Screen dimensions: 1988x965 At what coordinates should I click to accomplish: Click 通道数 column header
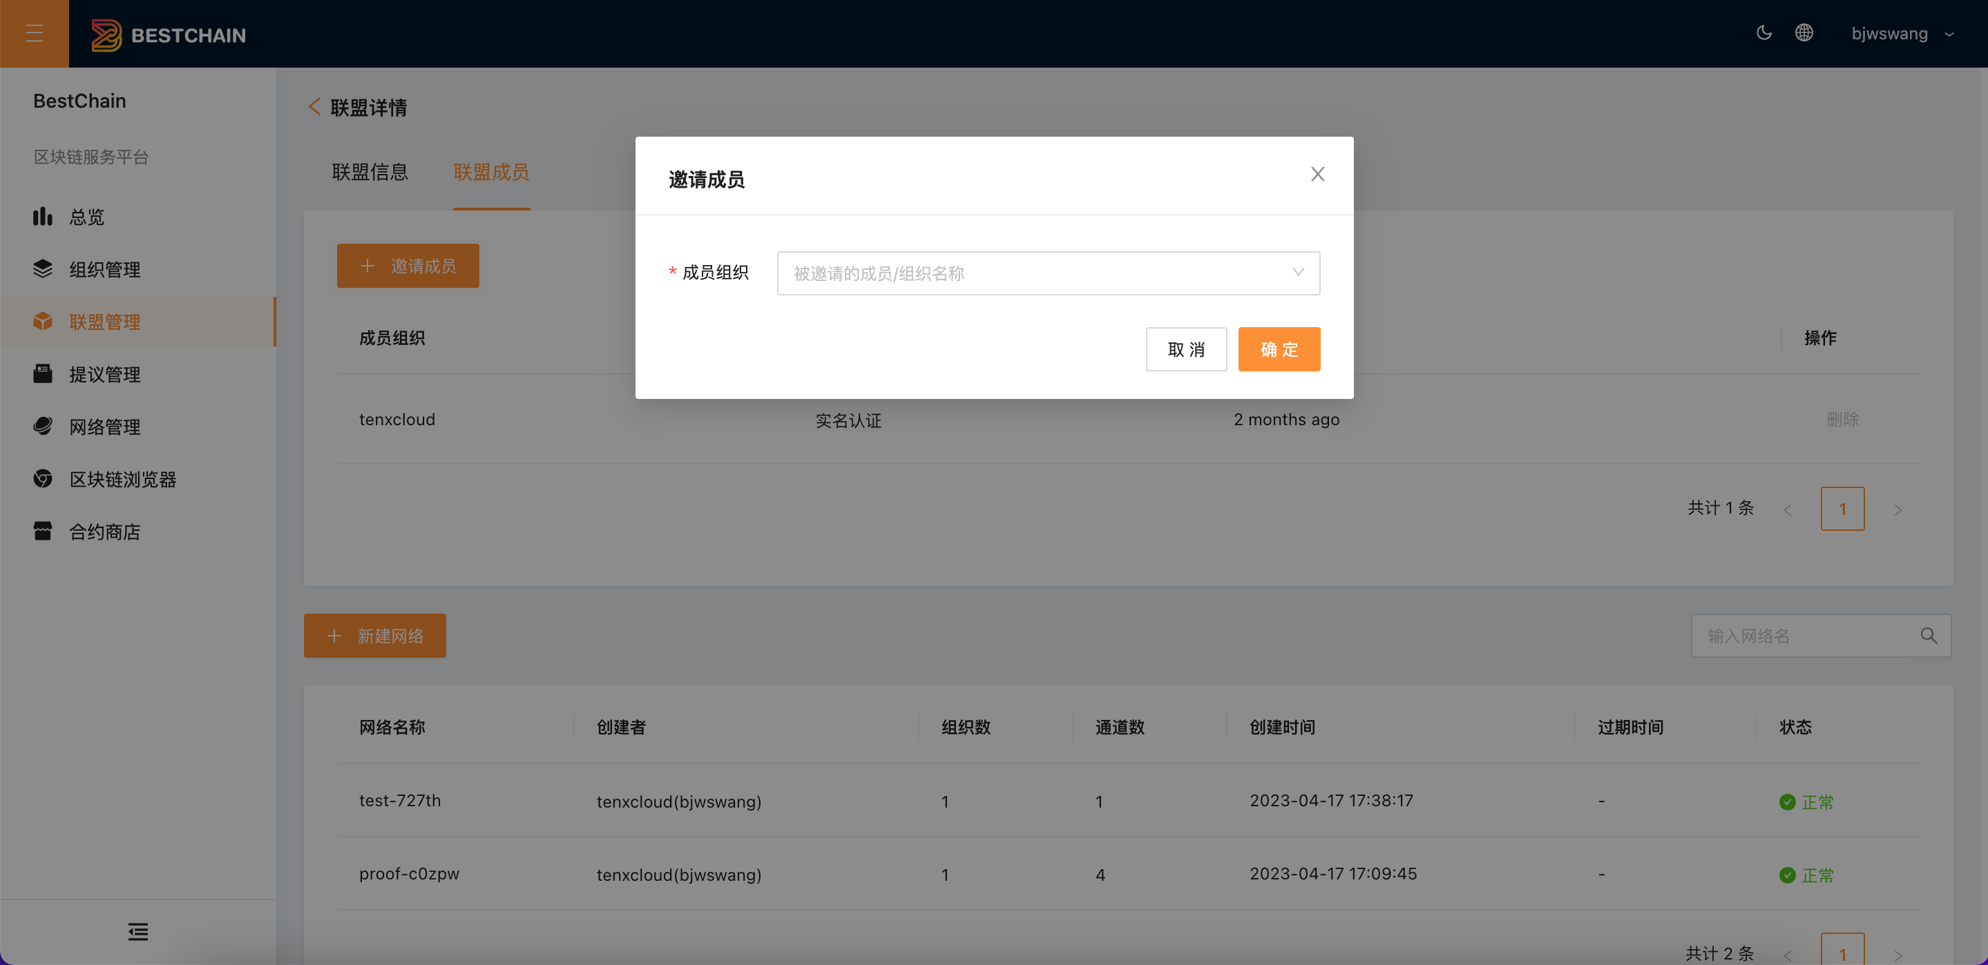pos(1120,727)
